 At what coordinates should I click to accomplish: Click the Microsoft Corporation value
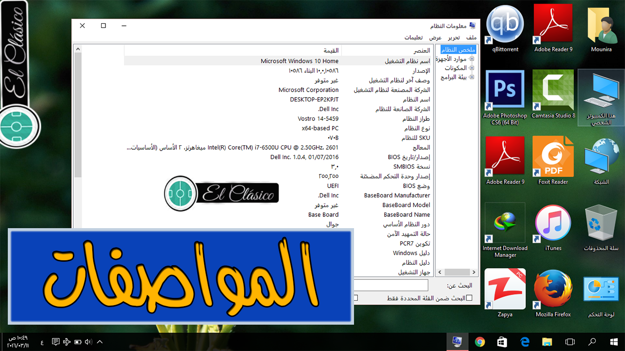(309, 90)
